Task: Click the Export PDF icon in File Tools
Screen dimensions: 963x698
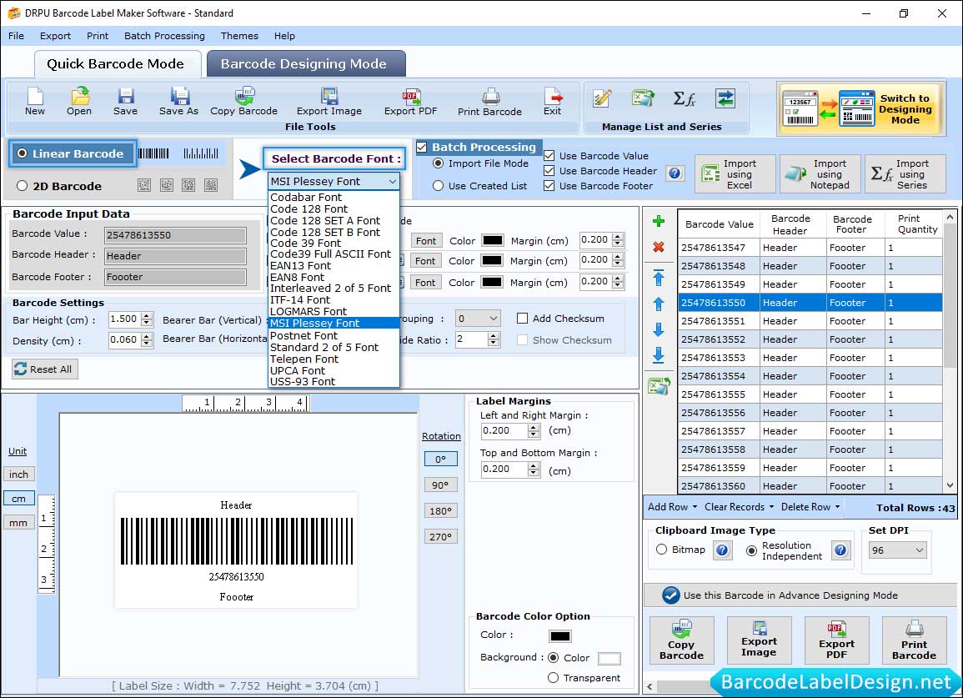Action: click(411, 102)
